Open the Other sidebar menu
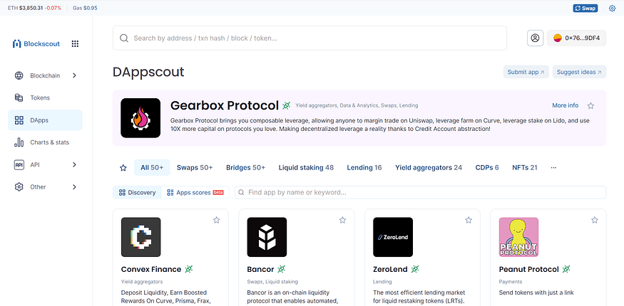Viewport: 624px width, 306px height. pos(45,186)
